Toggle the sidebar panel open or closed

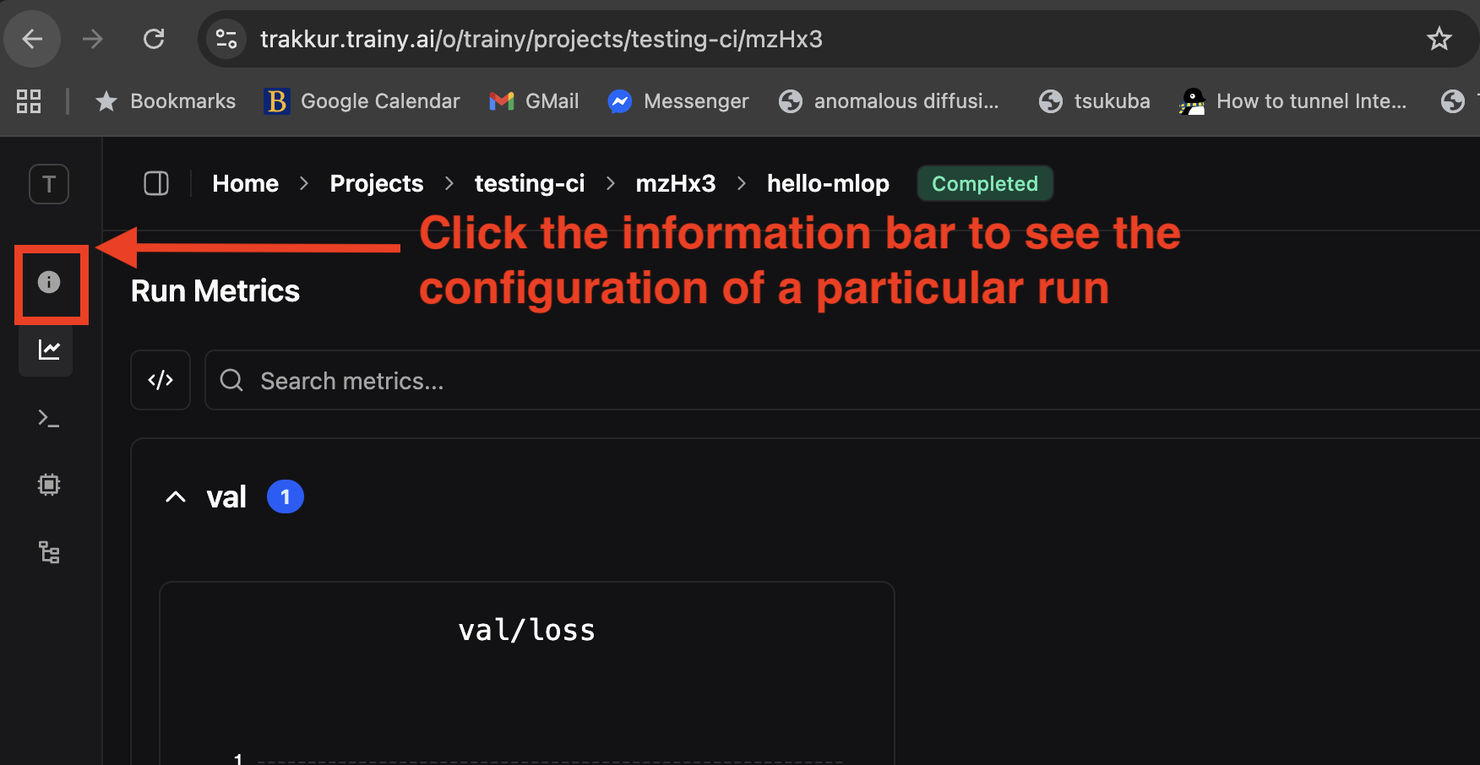[156, 183]
